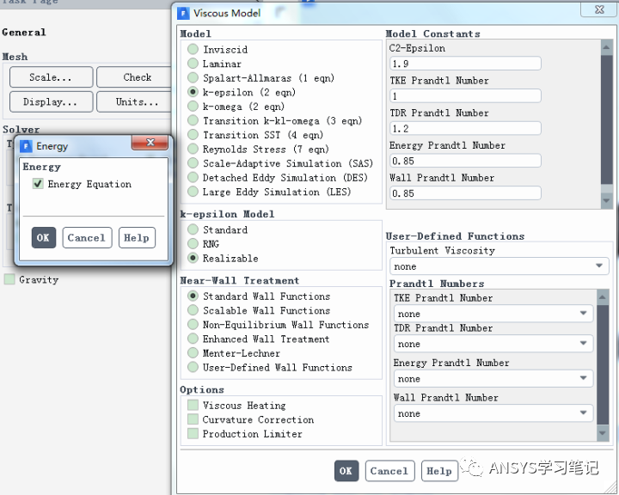This screenshot has height=495, width=619.
Task: Enable the Gravity checkbox
Action: click(x=9, y=279)
